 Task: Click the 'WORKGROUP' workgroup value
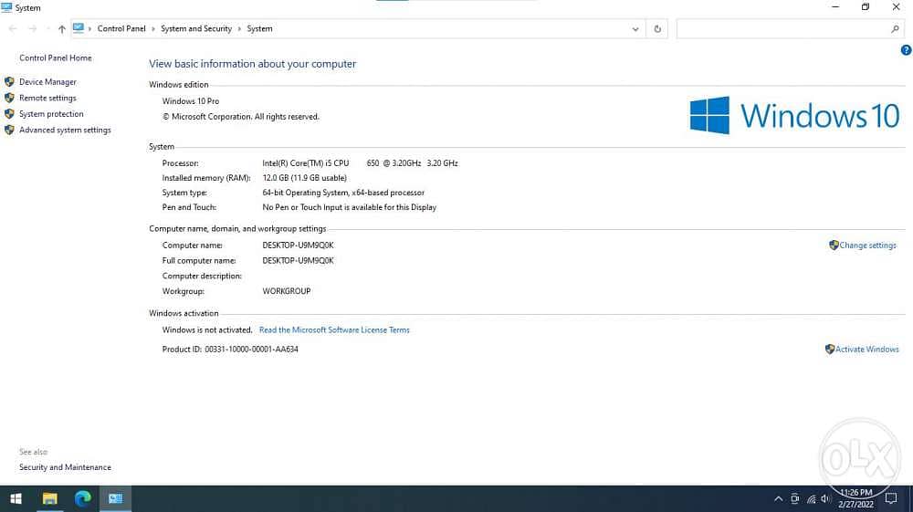[x=286, y=291]
